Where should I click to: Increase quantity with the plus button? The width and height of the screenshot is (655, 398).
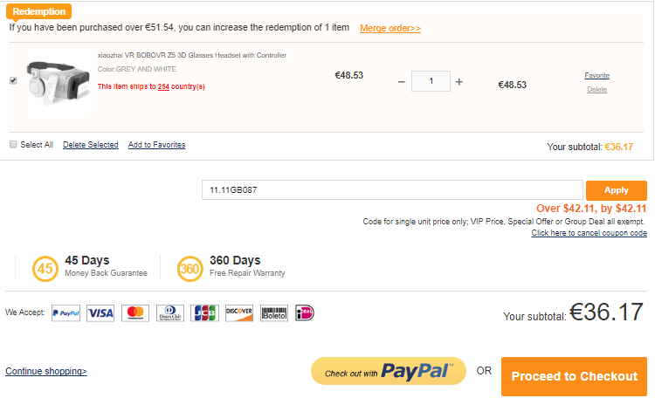(x=459, y=82)
